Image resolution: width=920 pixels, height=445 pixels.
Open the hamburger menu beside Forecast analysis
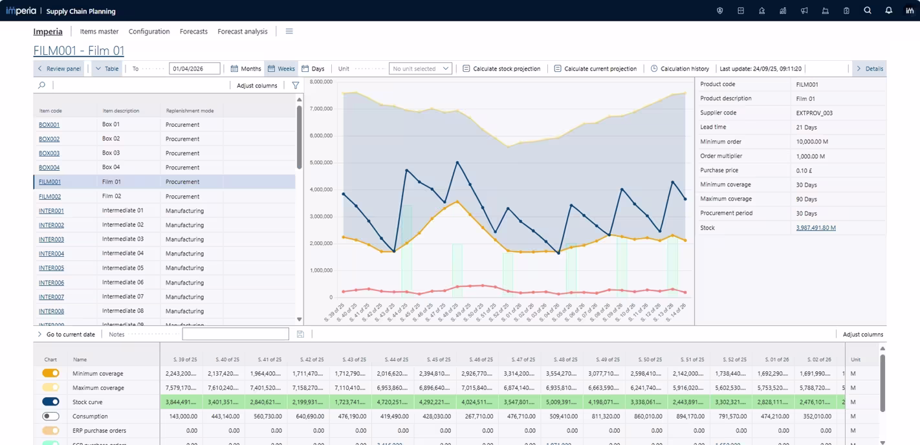coord(289,31)
